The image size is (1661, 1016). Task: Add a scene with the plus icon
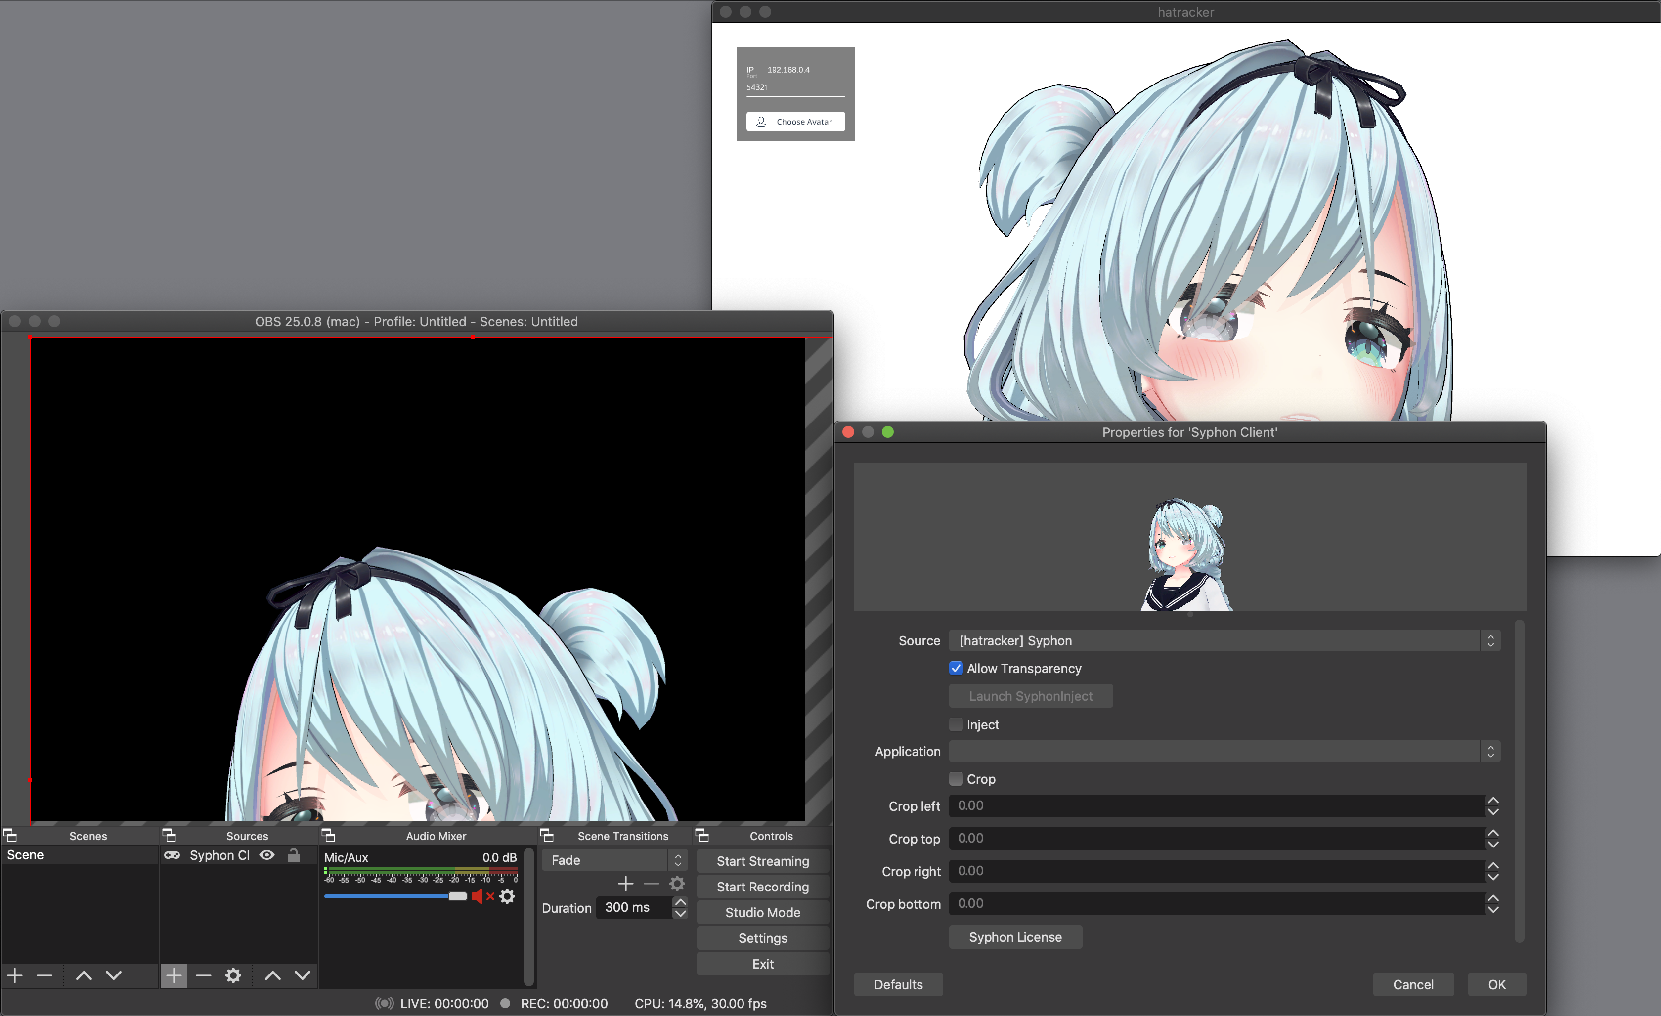tap(15, 975)
